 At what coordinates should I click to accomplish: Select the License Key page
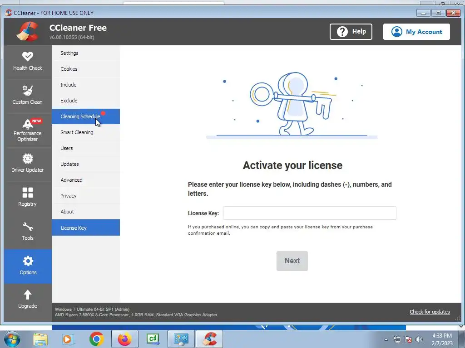(86, 227)
